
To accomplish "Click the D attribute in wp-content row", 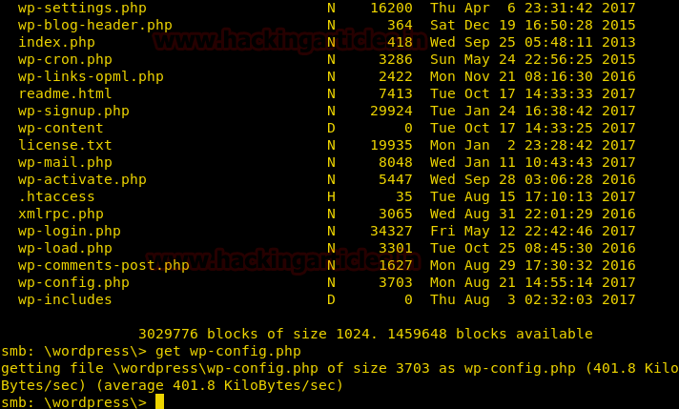I will (x=331, y=128).
